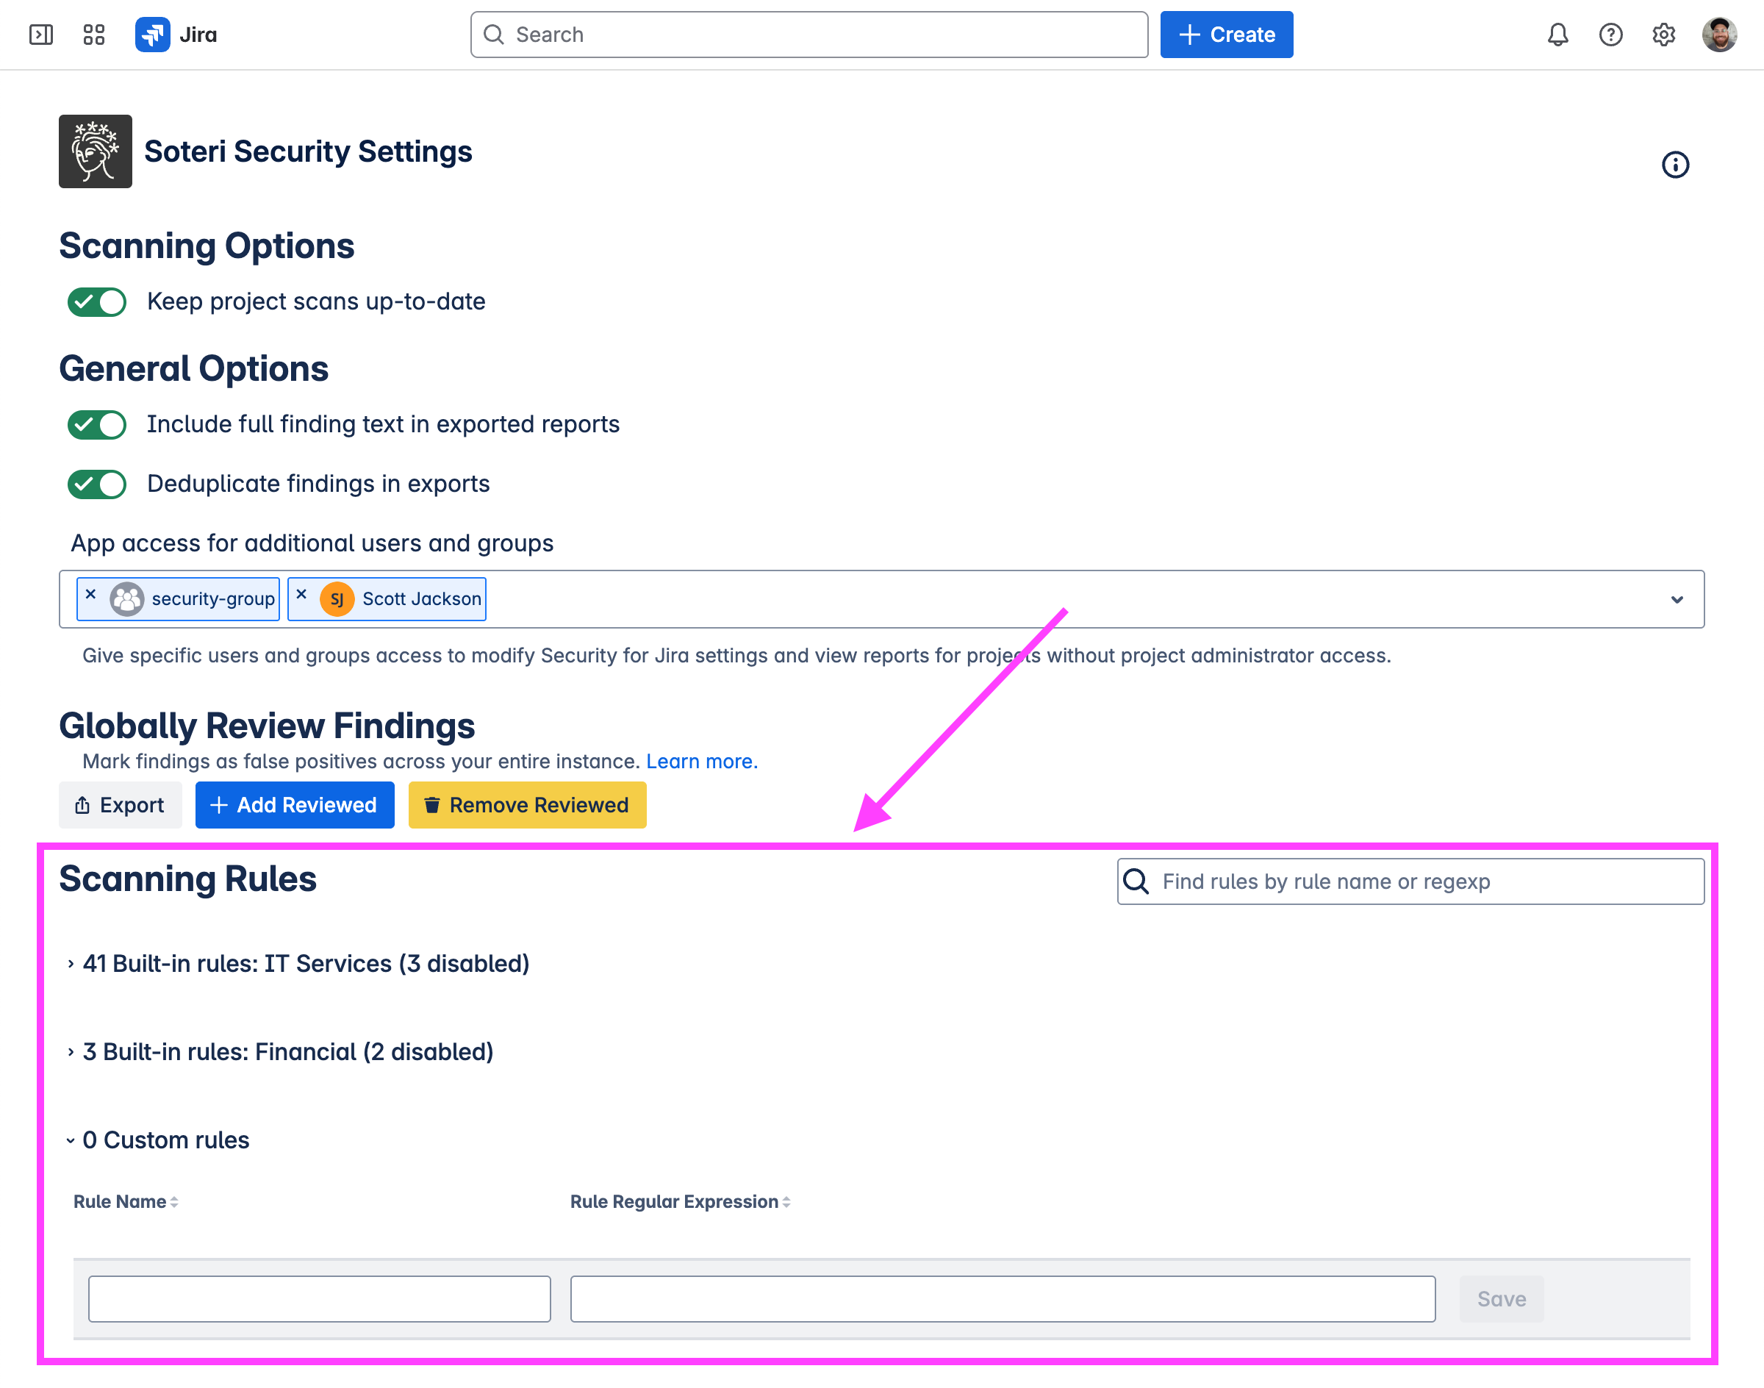Click the Jira logo icon

[153, 34]
